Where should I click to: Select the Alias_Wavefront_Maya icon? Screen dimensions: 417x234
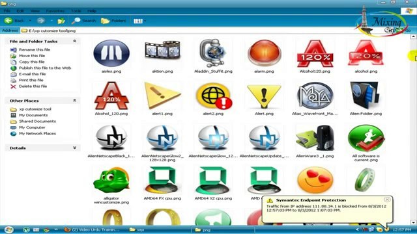coord(315,96)
